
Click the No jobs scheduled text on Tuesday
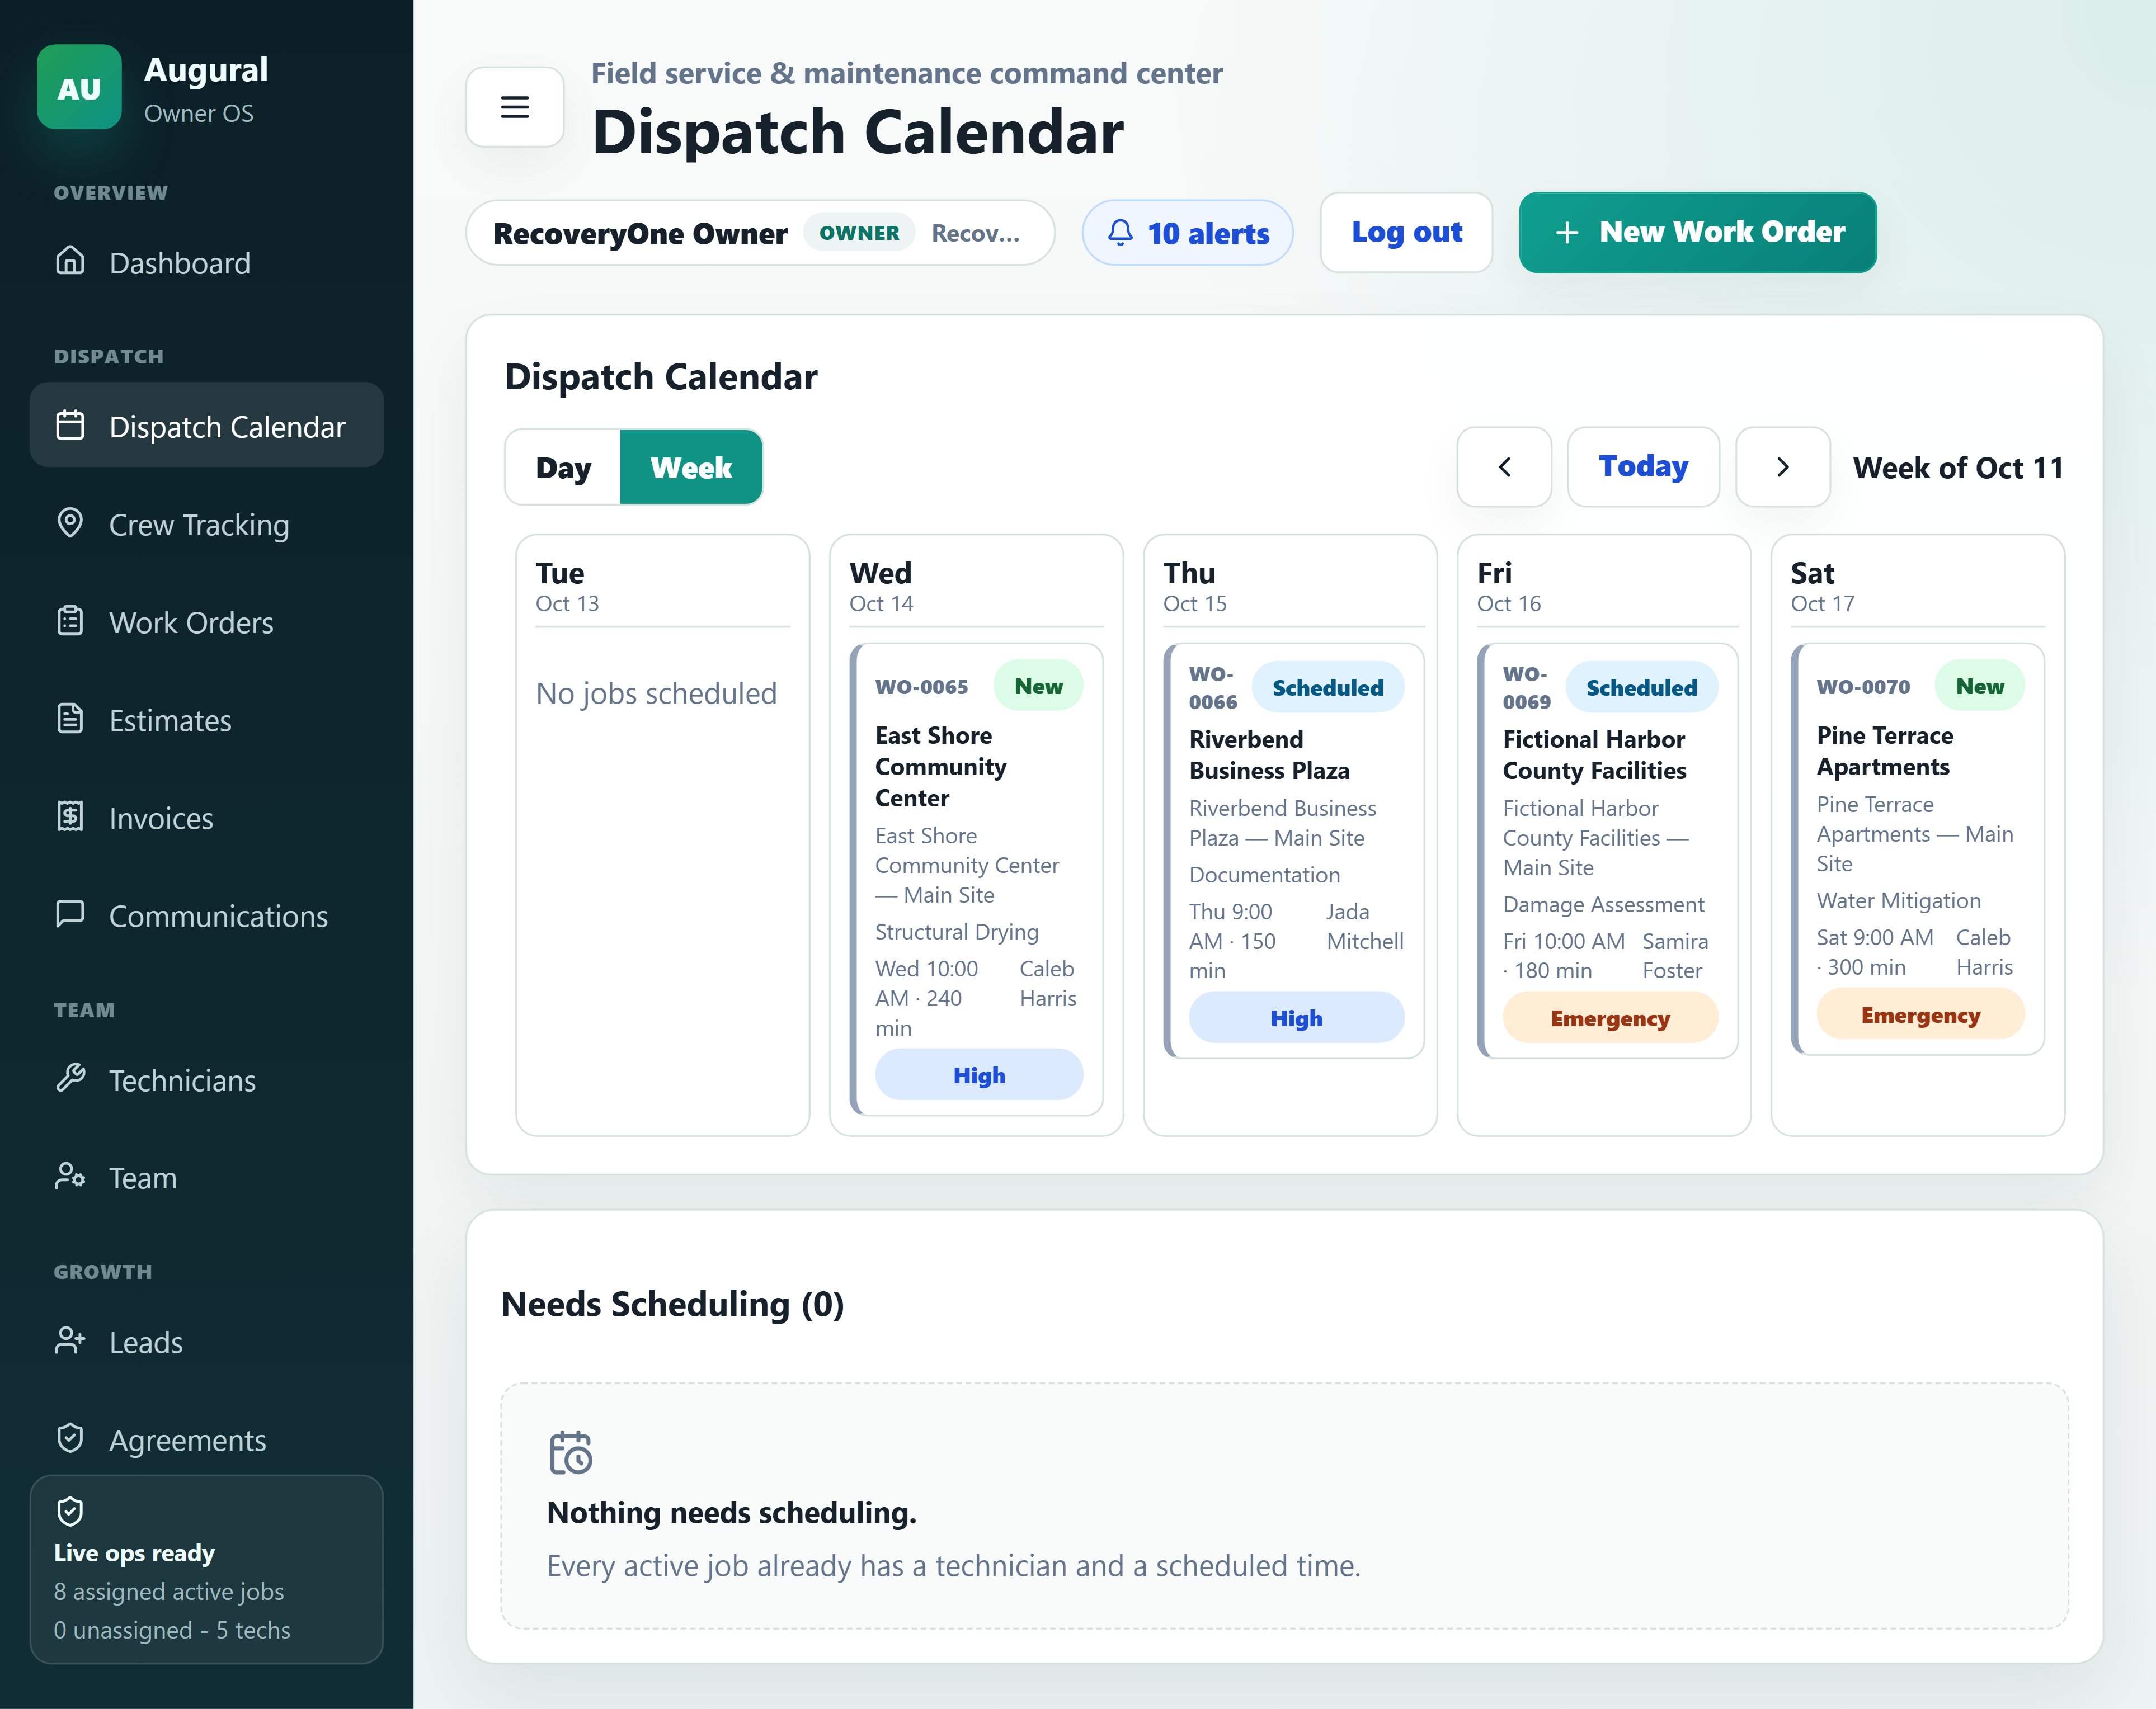[656, 692]
